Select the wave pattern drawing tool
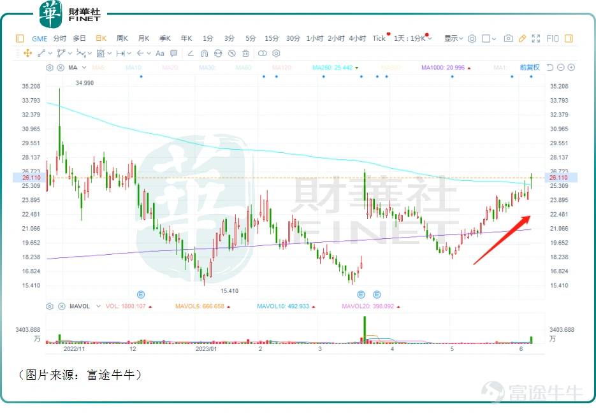Image resolution: width=596 pixels, height=416 pixels. [x=81, y=53]
